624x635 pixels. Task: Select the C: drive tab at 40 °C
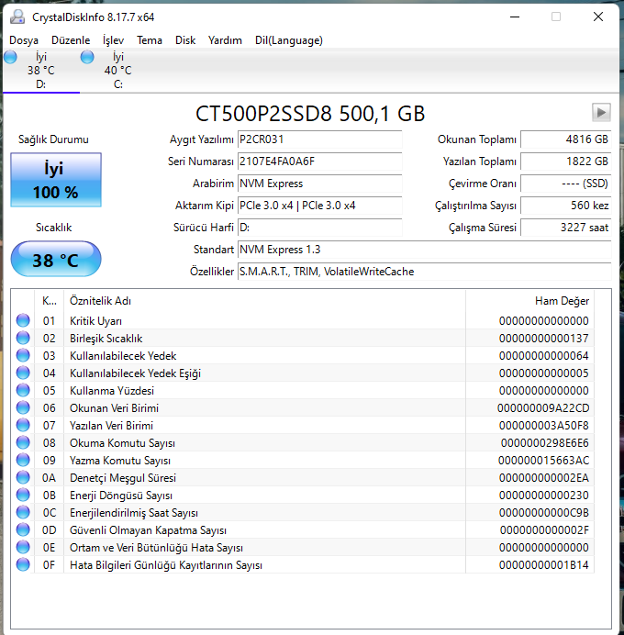[117, 71]
